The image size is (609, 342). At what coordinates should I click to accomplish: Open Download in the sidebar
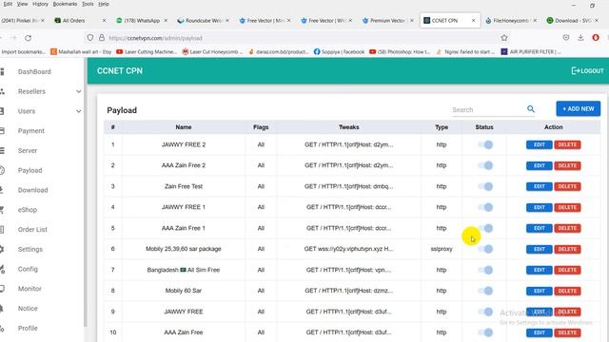point(32,190)
